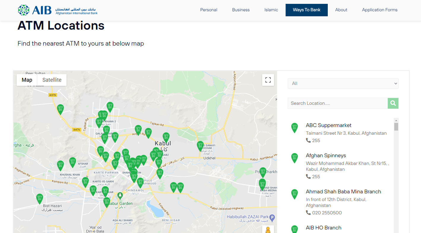Click pin icon beside Afghan Spinneys

point(295,158)
